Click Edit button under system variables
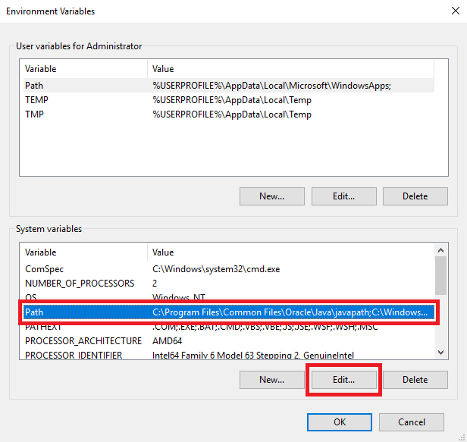467x442 pixels. pos(344,380)
